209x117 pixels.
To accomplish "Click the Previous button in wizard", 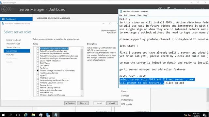I will [70, 103].
